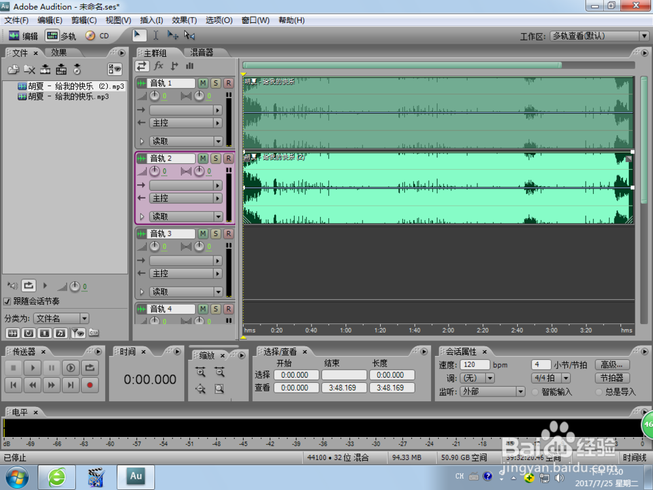
Task: Open the CD view icon
Action: [90, 36]
